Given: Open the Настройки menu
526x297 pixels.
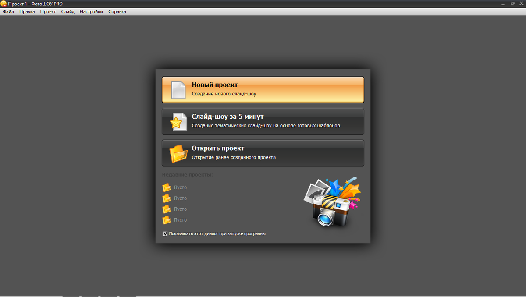Looking at the screenshot, I should pos(91,12).
